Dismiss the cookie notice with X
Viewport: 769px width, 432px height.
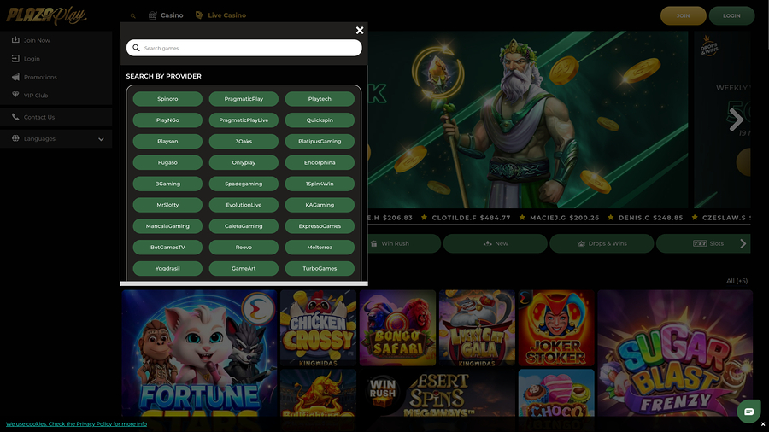(763, 424)
